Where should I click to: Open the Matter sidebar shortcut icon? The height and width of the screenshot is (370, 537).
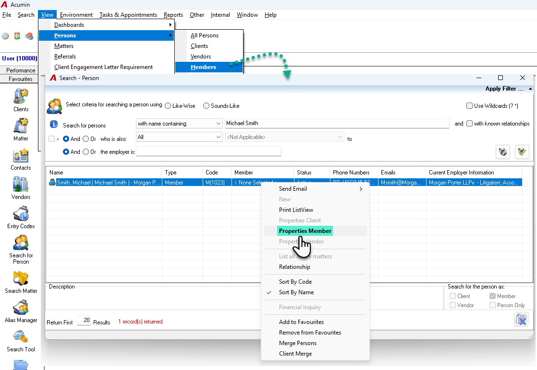click(21, 126)
